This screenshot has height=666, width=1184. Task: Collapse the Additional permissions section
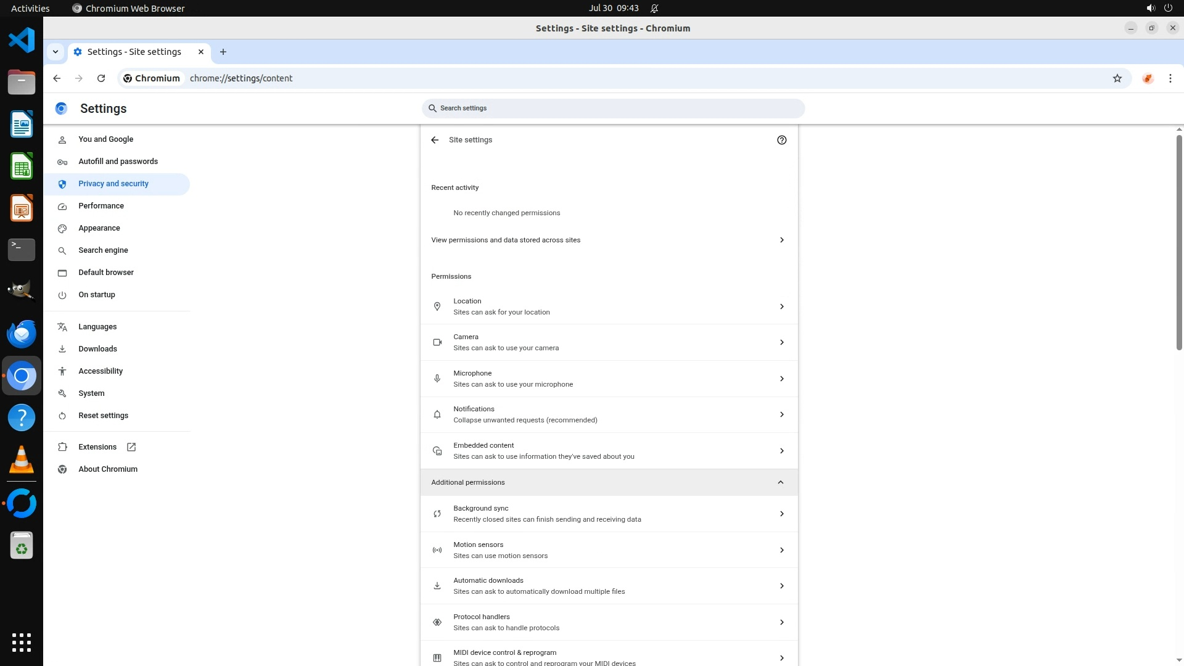coord(780,482)
